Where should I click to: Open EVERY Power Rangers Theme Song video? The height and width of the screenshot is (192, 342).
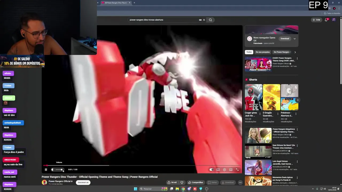point(258,64)
